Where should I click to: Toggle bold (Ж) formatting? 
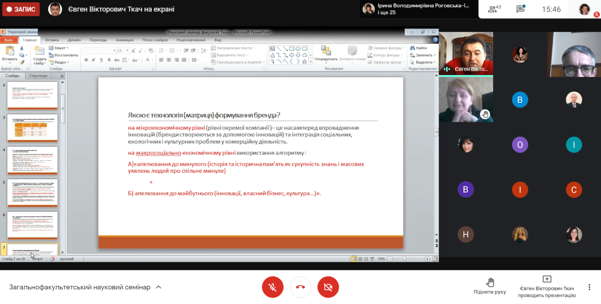pos(86,60)
